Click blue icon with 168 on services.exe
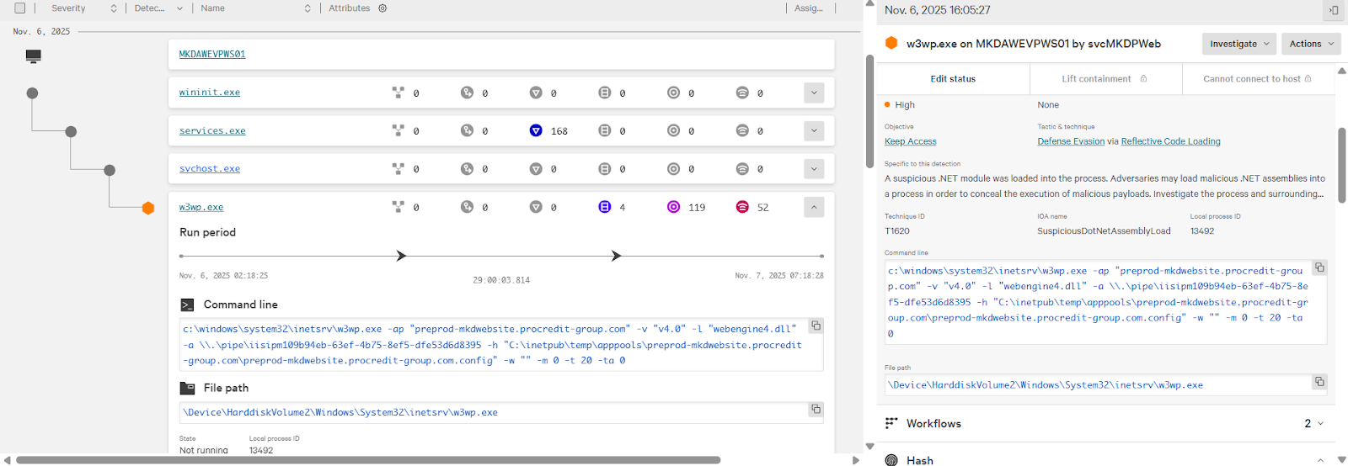 (536, 130)
